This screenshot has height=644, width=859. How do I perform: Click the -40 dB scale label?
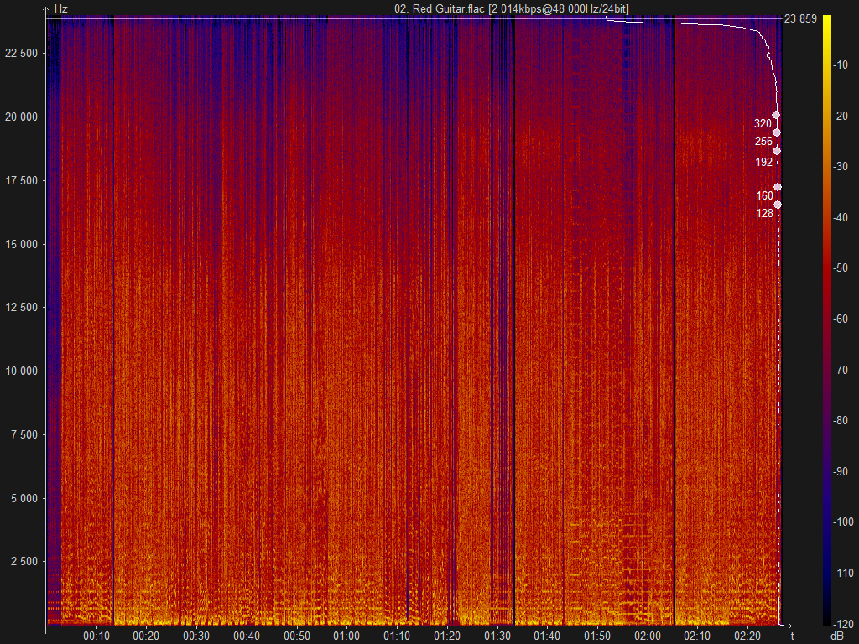tap(841, 217)
